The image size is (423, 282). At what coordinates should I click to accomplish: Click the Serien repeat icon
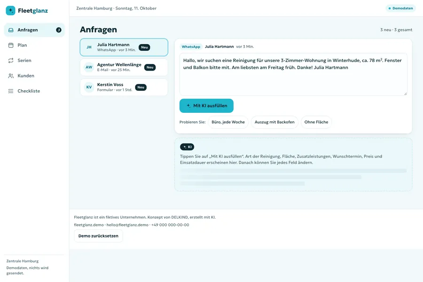click(x=11, y=61)
